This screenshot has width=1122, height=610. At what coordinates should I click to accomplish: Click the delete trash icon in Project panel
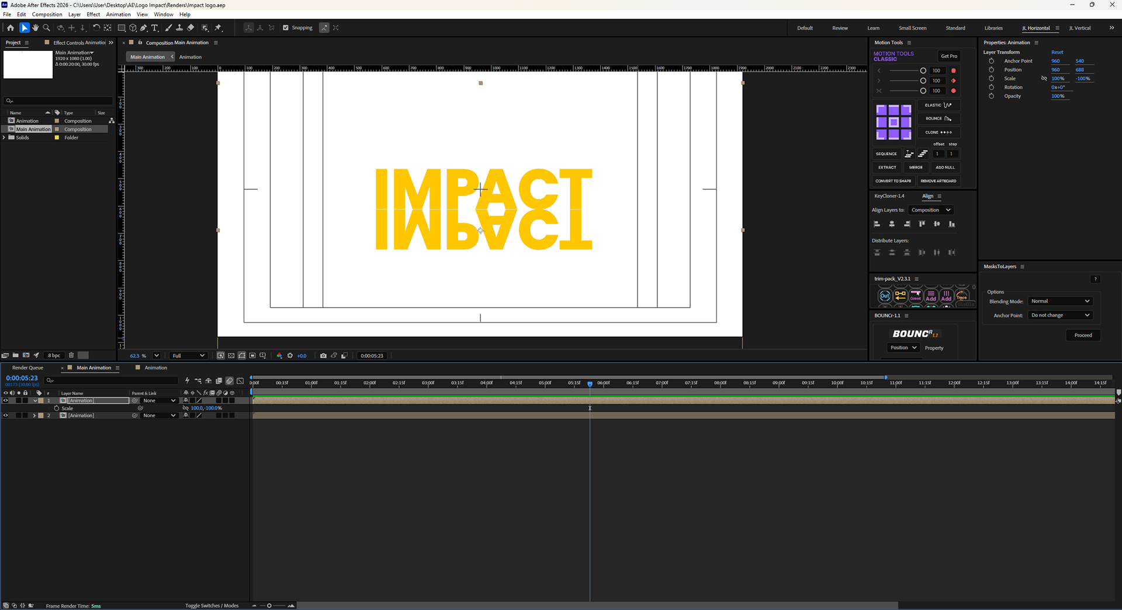tap(71, 355)
